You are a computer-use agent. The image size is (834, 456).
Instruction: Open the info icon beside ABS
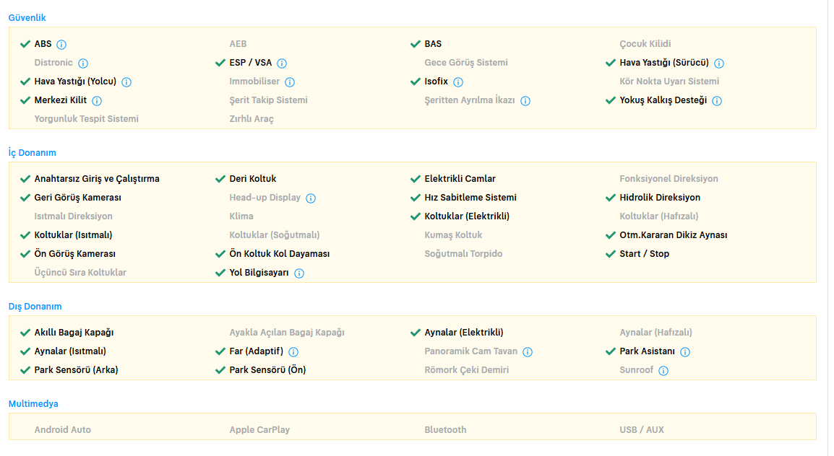click(61, 45)
